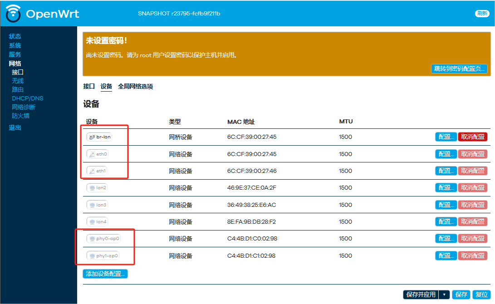
Task: Click 配置 button for lan3 row
Action: point(446,205)
